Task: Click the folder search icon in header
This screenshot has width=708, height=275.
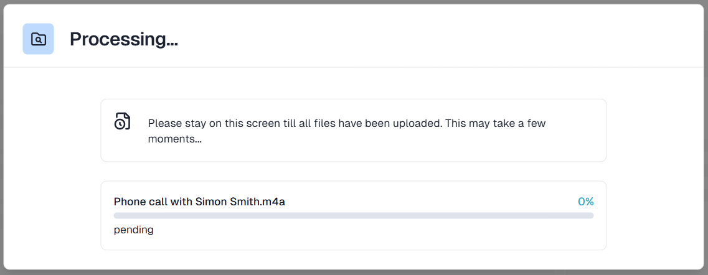Action: point(38,39)
